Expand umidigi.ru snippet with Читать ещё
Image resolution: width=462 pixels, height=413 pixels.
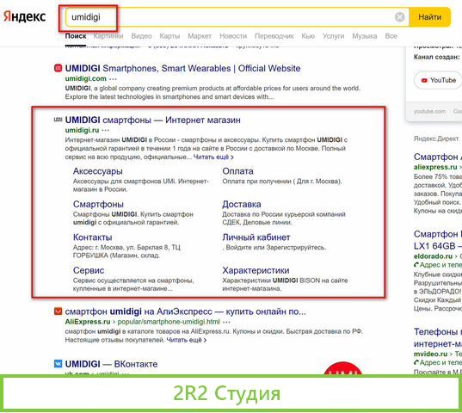click(x=213, y=157)
